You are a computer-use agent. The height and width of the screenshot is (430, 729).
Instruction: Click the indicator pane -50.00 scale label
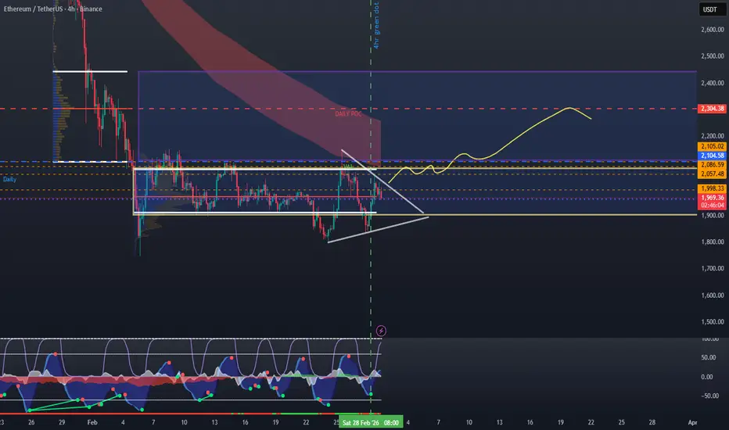click(x=709, y=396)
